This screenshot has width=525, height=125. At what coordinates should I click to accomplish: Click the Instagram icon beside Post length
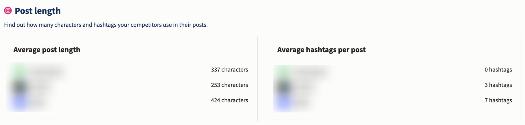coord(8,11)
